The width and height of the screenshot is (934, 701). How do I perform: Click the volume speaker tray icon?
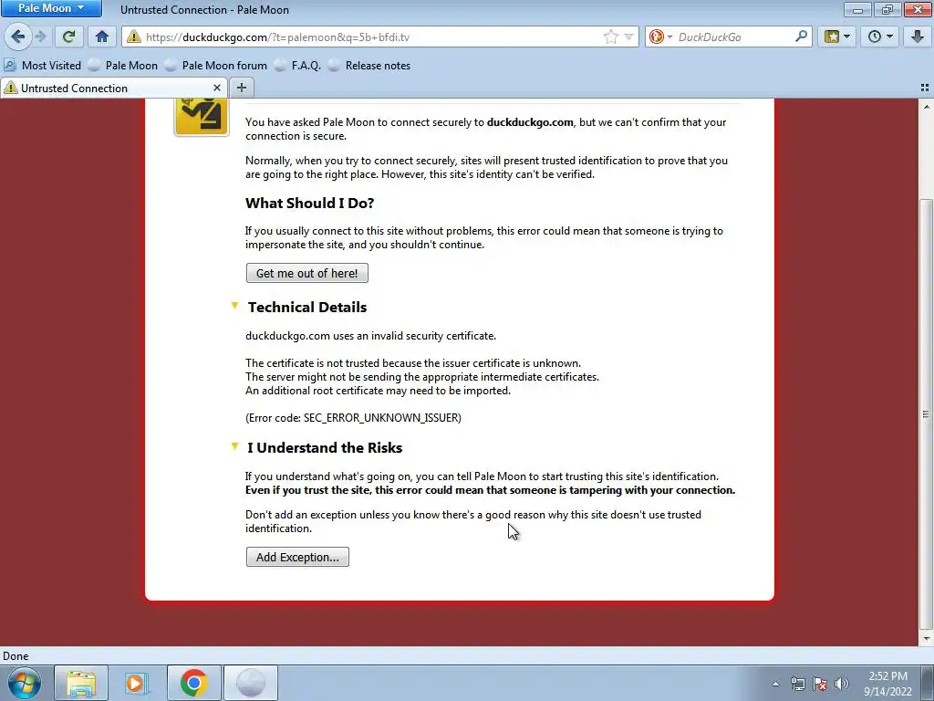click(x=842, y=684)
